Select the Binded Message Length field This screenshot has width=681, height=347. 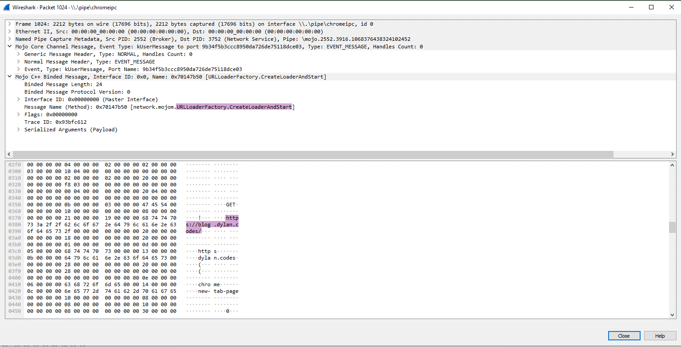click(x=61, y=84)
